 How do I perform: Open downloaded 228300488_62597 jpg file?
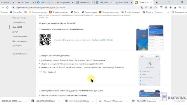[x=12, y=101]
